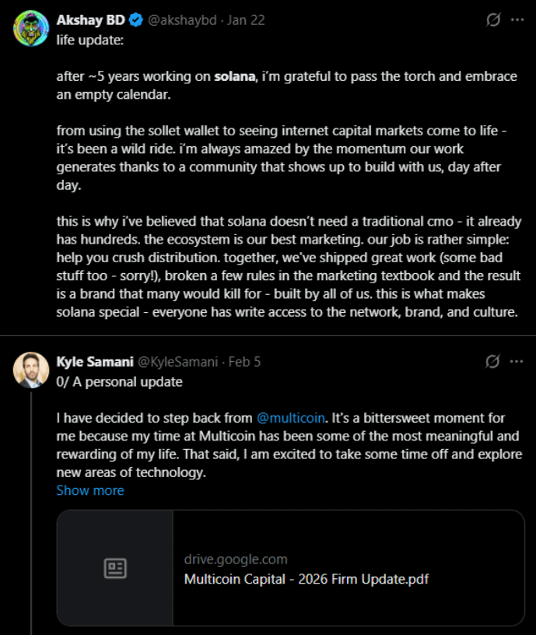536x635 pixels.
Task: Click Kyle Samani's profile avatar
Action: (31, 369)
